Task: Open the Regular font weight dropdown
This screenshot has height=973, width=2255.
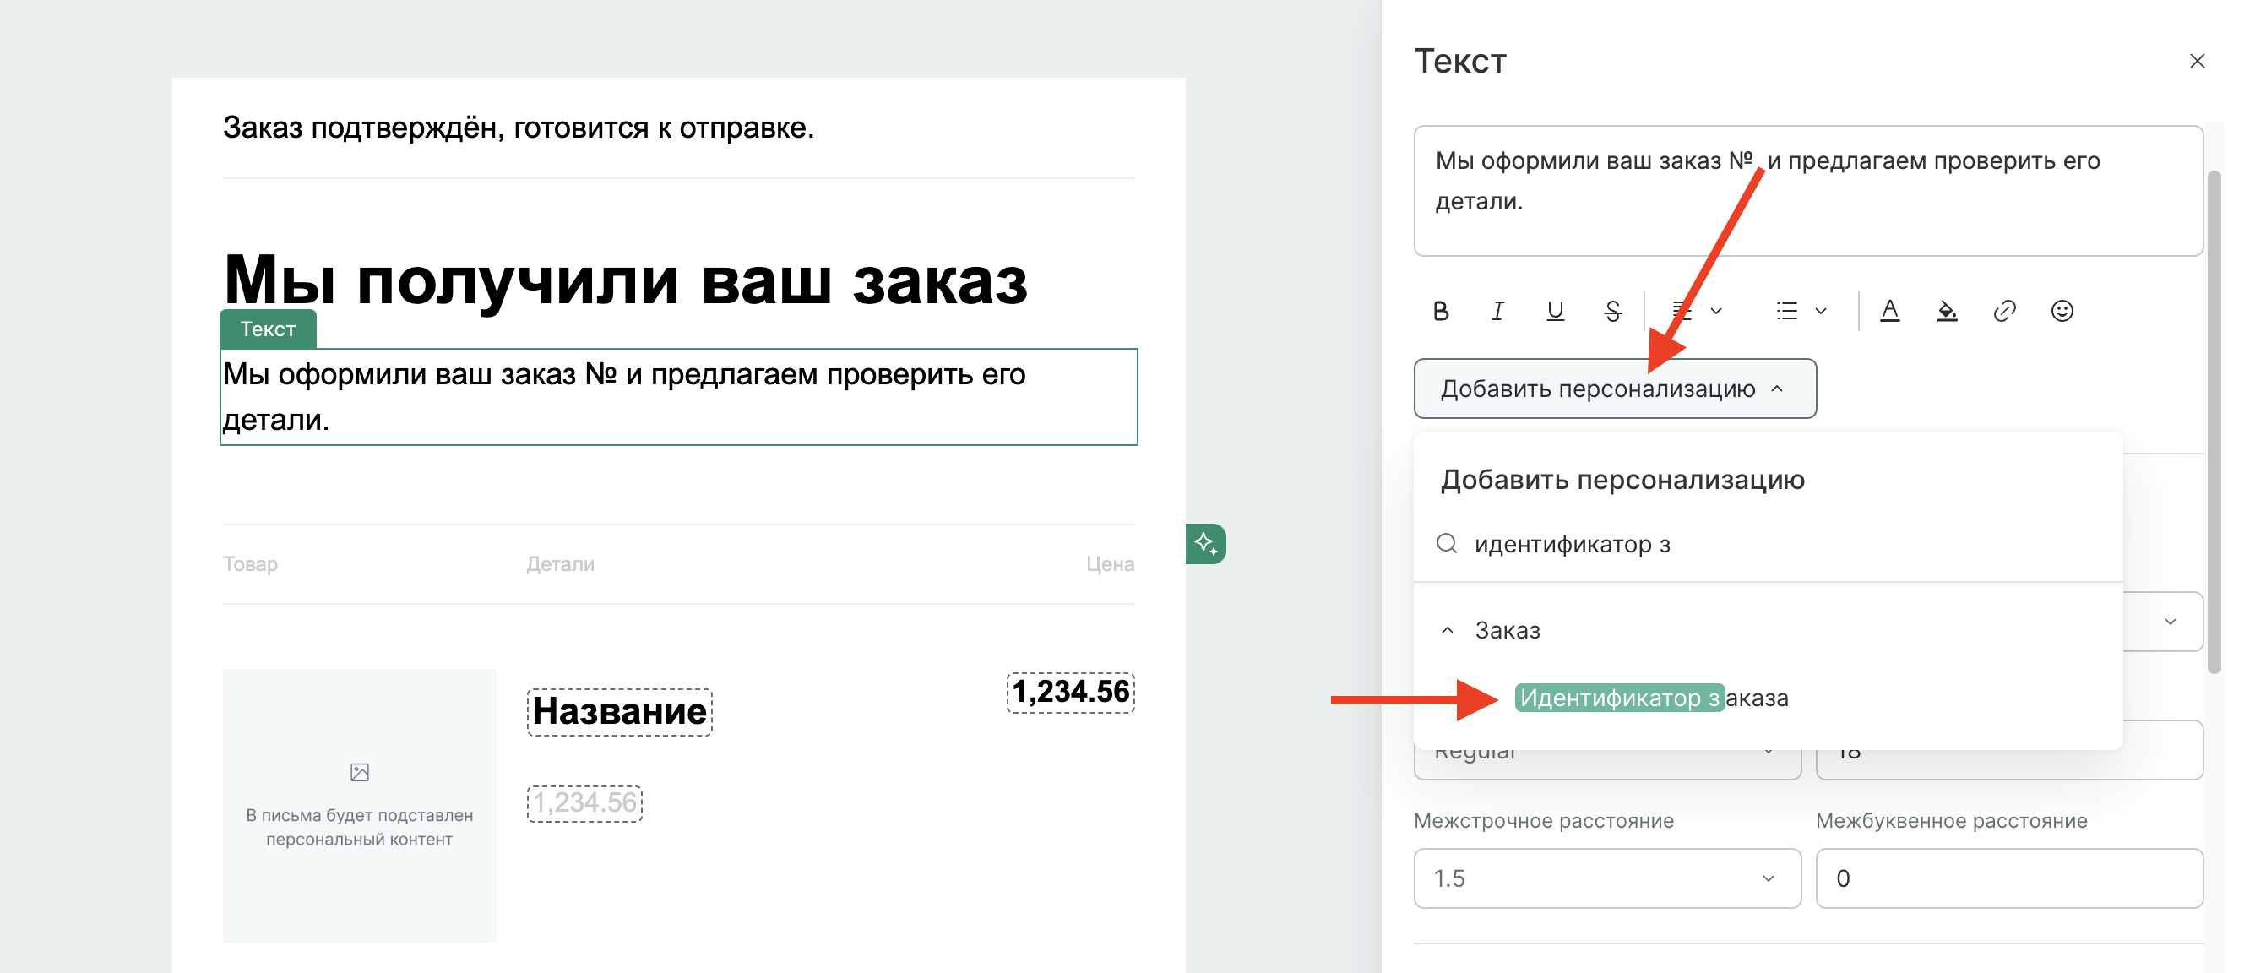Action: pyautogui.click(x=1607, y=764)
